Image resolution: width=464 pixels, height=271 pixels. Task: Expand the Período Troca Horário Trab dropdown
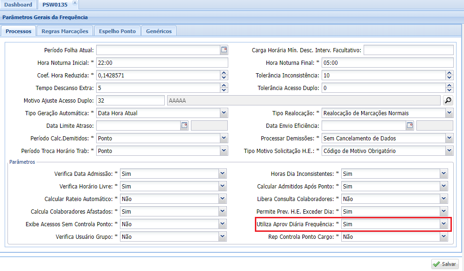(224, 151)
